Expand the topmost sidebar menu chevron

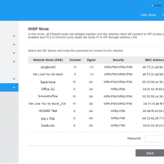coord(14,36)
